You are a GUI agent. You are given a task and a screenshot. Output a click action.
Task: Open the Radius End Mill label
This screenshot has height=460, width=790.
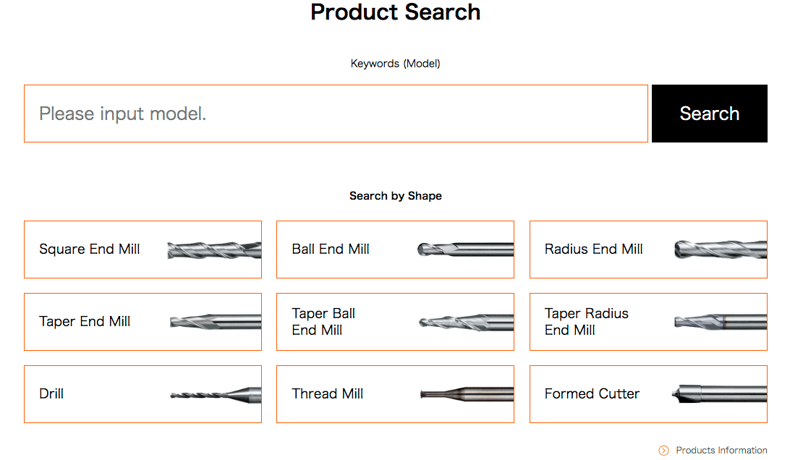593,250
